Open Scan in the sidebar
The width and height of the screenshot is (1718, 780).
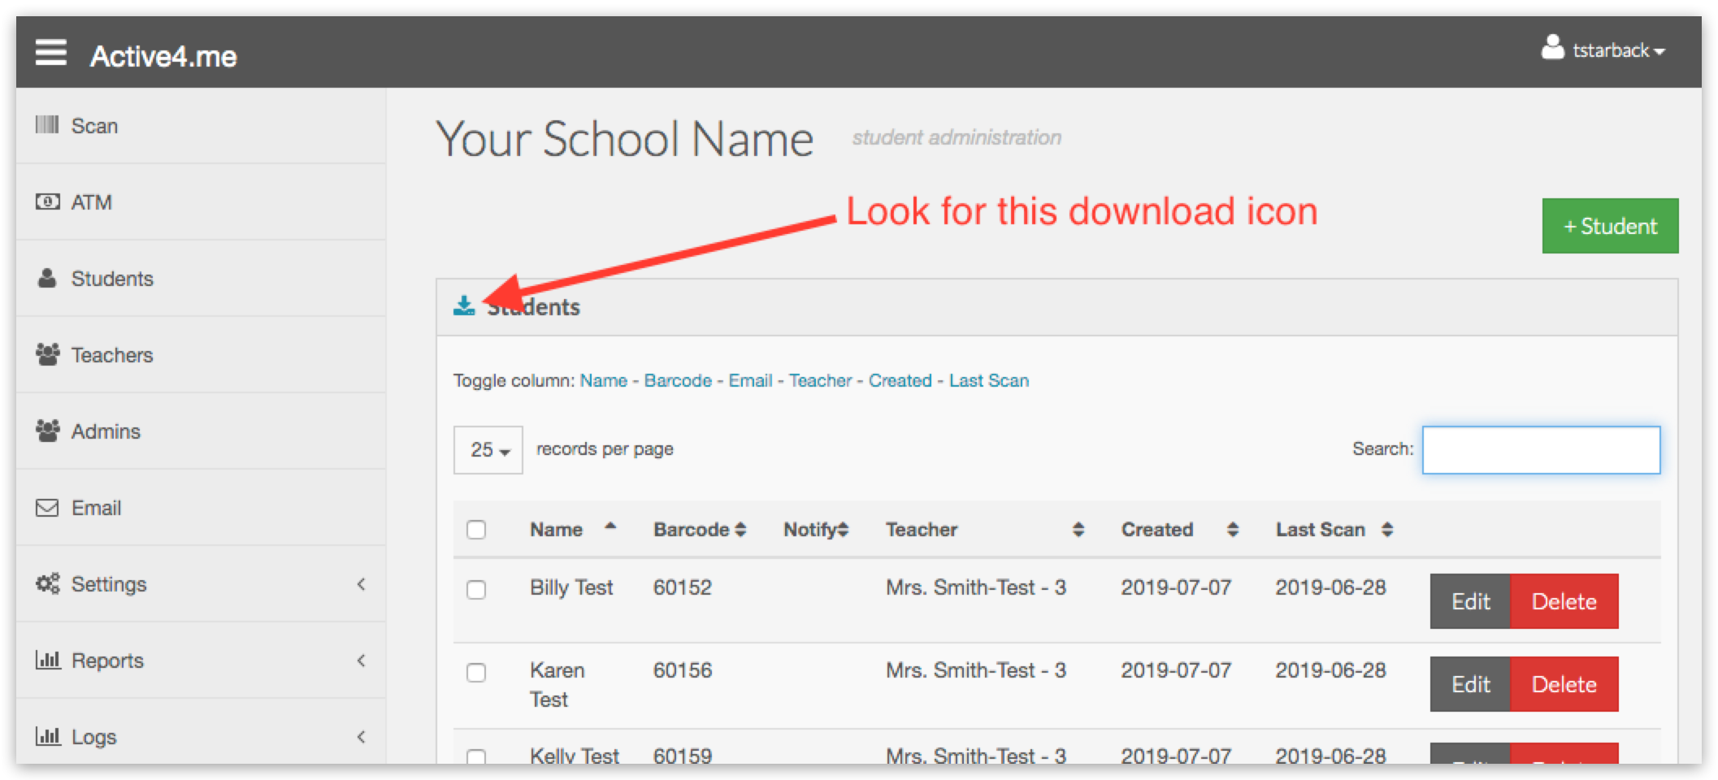click(x=201, y=126)
